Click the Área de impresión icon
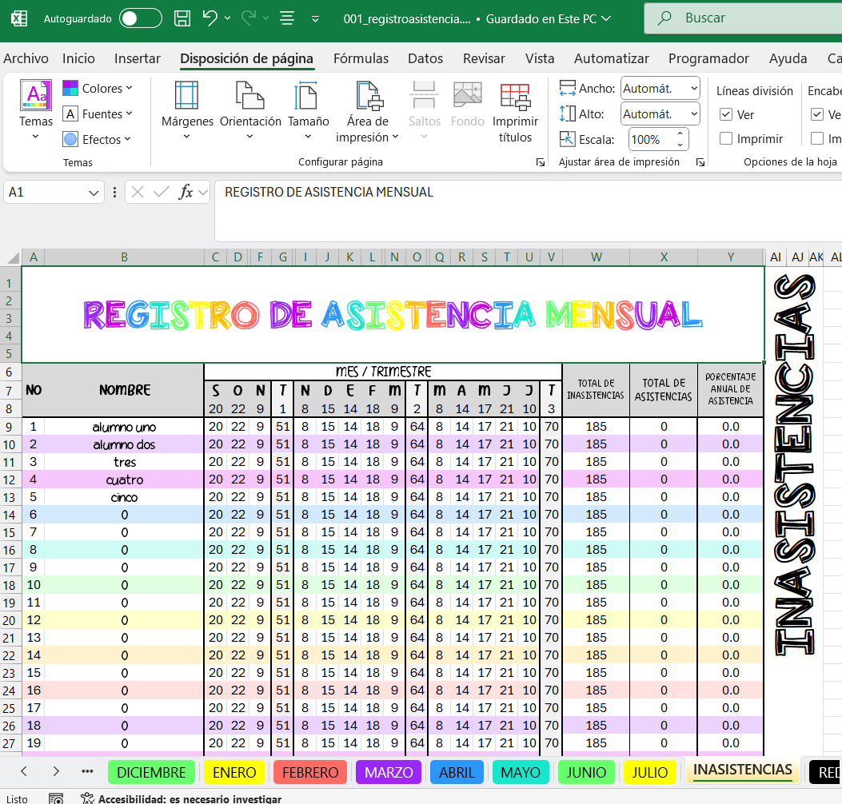842x804 pixels. (368, 96)
